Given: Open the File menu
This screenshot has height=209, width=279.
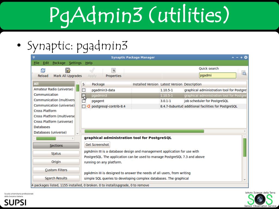Looking at the screenshot, I should click(x=37, y=63).
